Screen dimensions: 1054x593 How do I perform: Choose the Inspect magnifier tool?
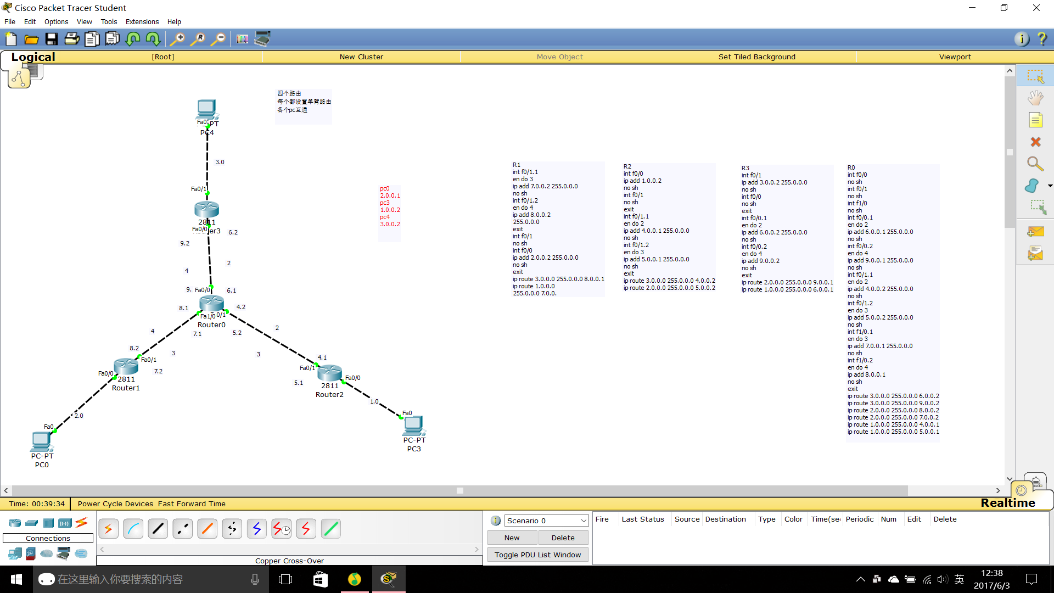pos(1035,164)
